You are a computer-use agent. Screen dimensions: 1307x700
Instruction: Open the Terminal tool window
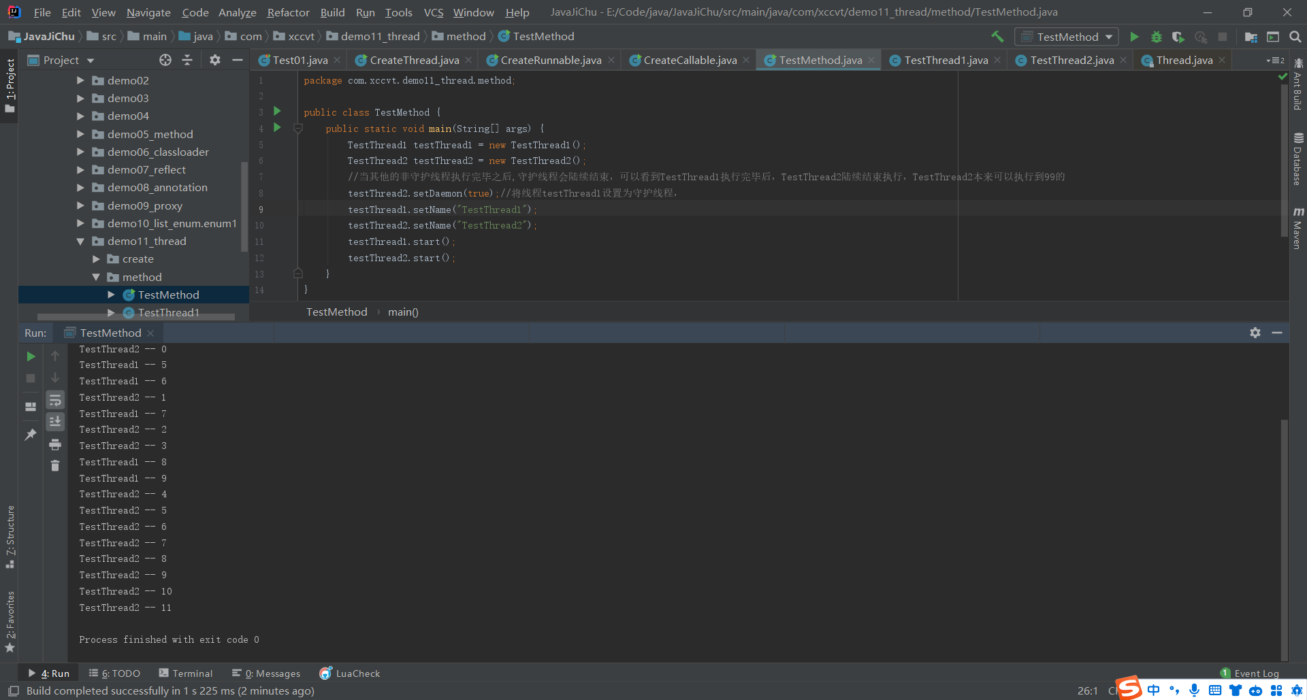coord(186,673)
